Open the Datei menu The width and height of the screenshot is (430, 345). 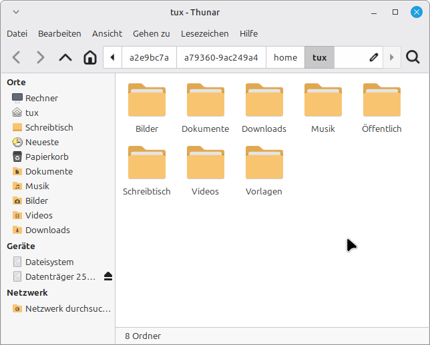(x=17, y=33)
